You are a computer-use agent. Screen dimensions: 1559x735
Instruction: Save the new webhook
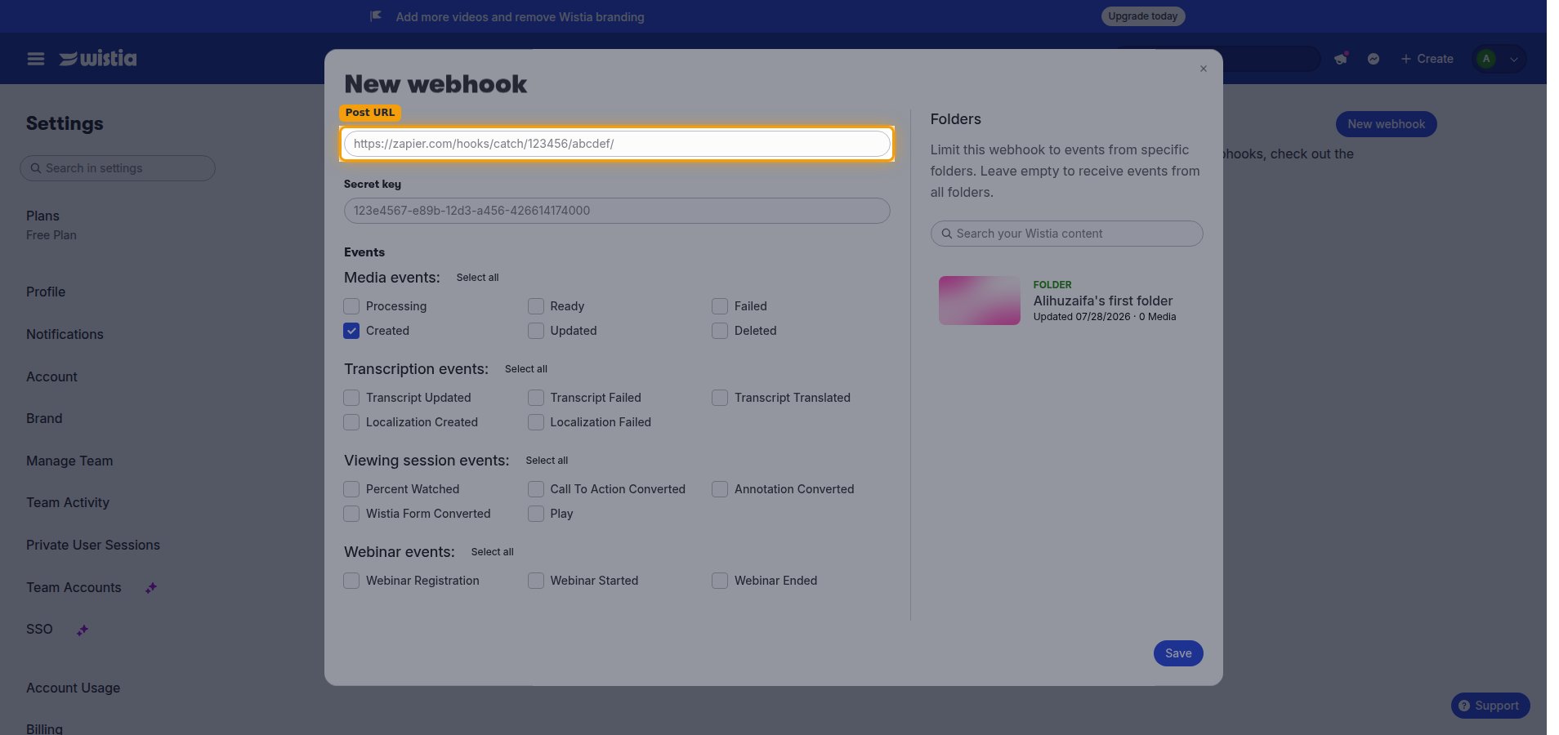click(x=1178, y=653)
